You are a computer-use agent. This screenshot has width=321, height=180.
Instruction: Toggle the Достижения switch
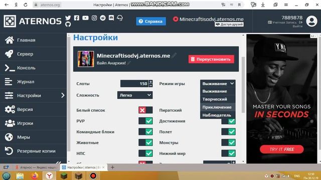tap(228, 121)
